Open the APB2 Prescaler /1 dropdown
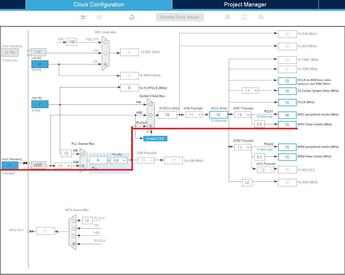This screenshot has width=345, height=275. pyautogui.click(x=243, y=147)
